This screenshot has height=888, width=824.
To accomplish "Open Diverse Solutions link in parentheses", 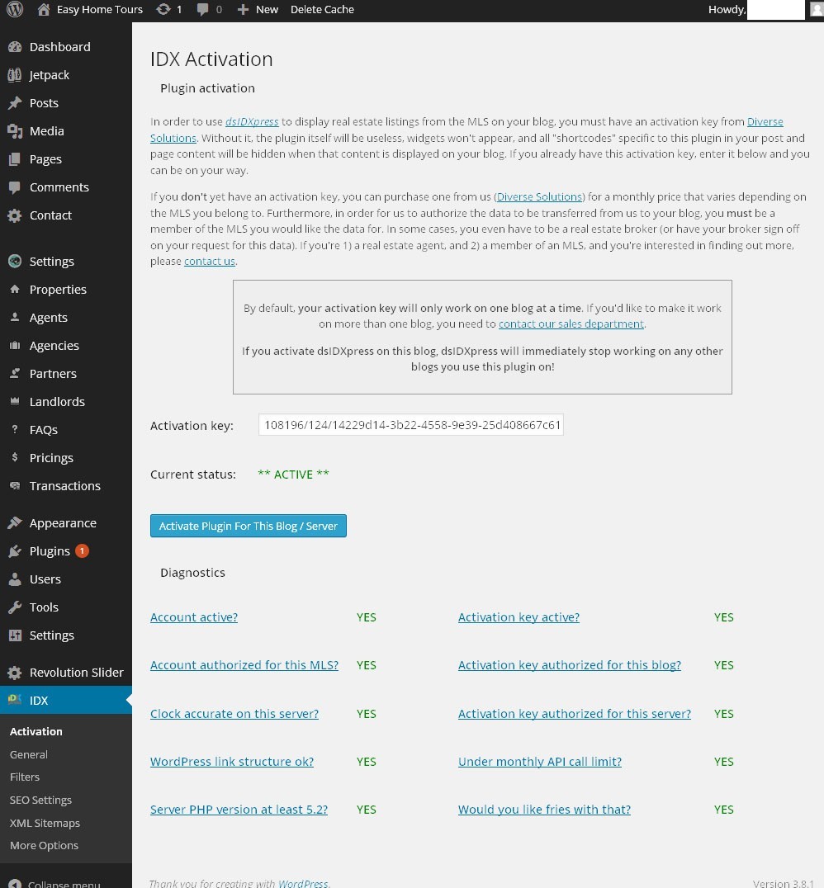I will coord(539,197).
